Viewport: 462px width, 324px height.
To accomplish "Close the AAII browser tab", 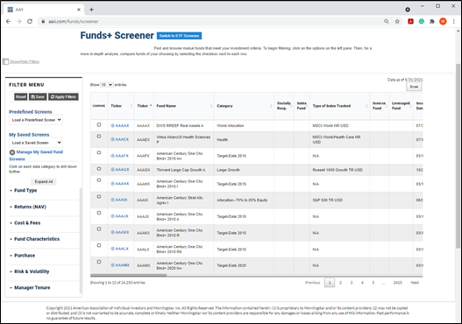I will tap(79, 10).
